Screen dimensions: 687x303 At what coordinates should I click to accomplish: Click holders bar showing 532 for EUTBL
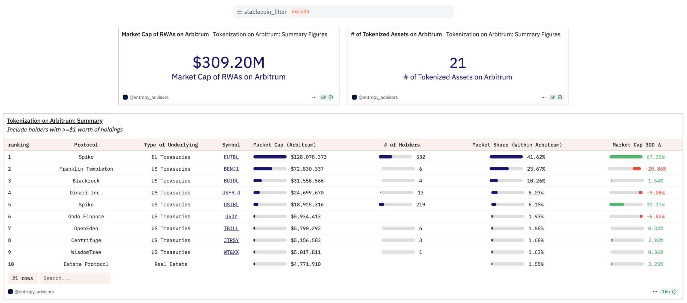pyautogui.click(x=395, y=157)
